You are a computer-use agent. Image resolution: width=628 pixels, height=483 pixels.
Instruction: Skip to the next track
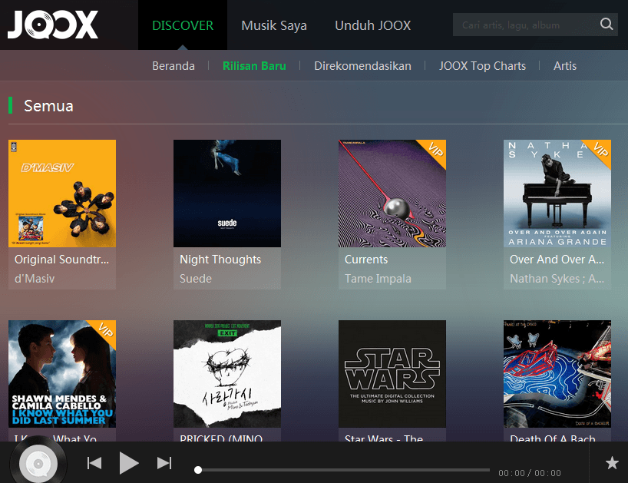pyautogui.click(x=164, y=463)
